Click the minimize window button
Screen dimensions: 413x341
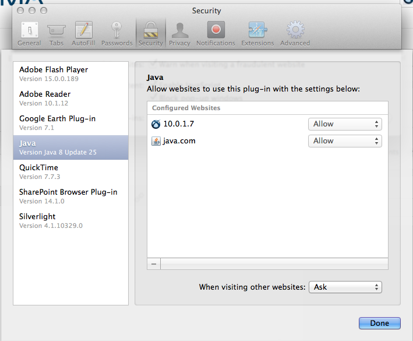coord(32,10)
